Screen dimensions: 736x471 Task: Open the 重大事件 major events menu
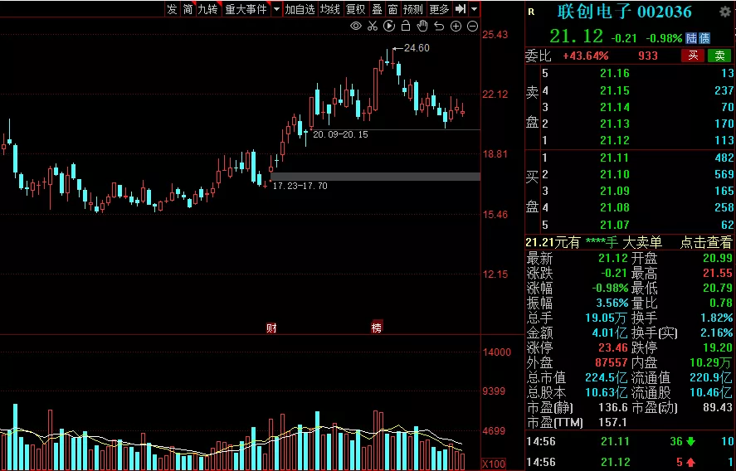(246, 9)
